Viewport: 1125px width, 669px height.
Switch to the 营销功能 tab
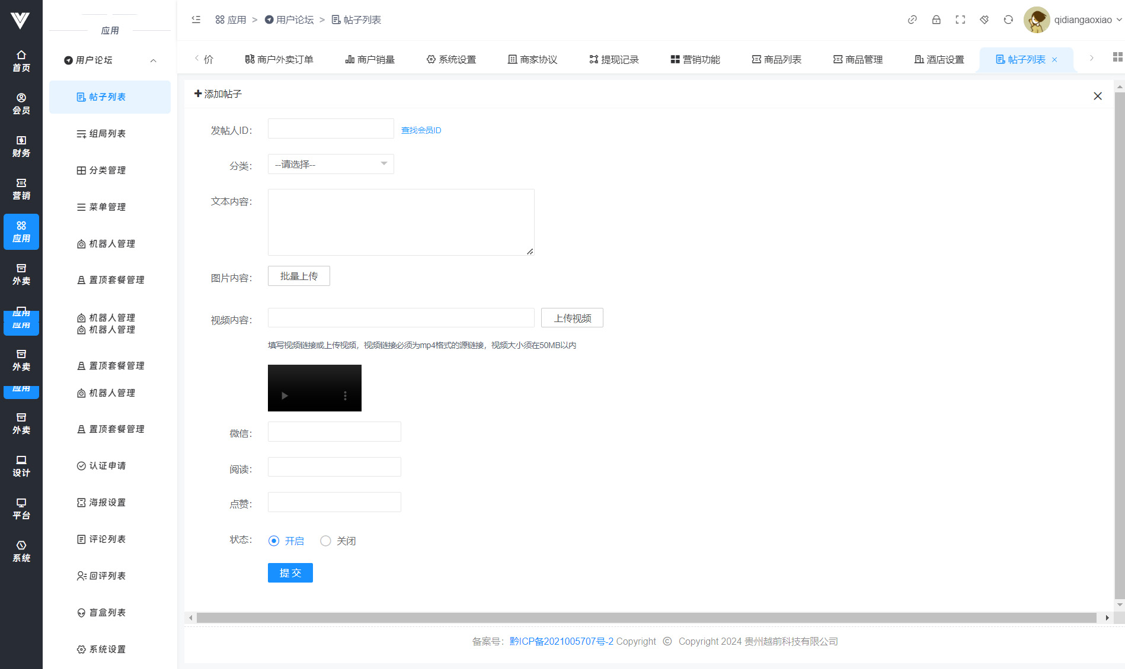(695, 59)
